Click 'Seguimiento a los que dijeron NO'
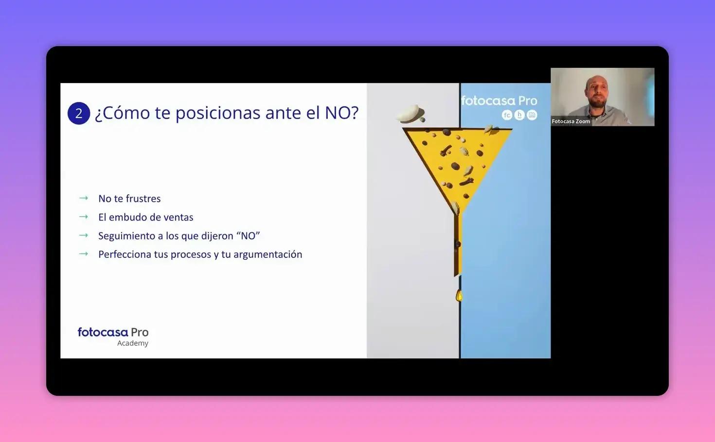This screenshot has width=715, height=442. (179, 236)
